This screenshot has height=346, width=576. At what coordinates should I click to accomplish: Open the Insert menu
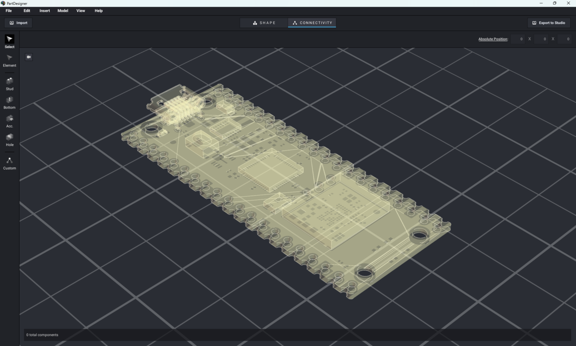pyautogui.click(x=45, y=11)
